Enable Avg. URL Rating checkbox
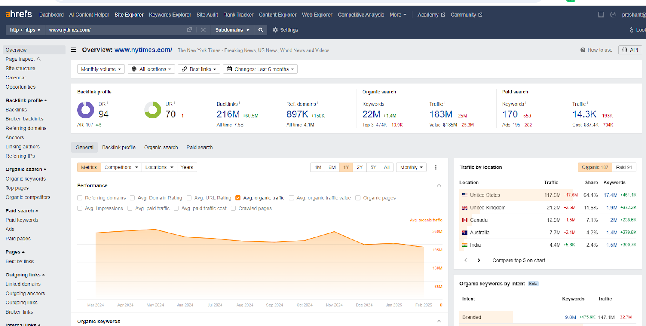The width and height of the screenshot is (646, 326). (x=189, y=198)
